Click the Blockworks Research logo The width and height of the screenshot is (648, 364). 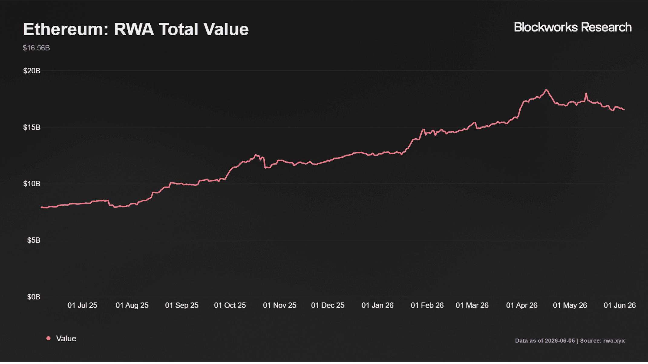point(572,27)
